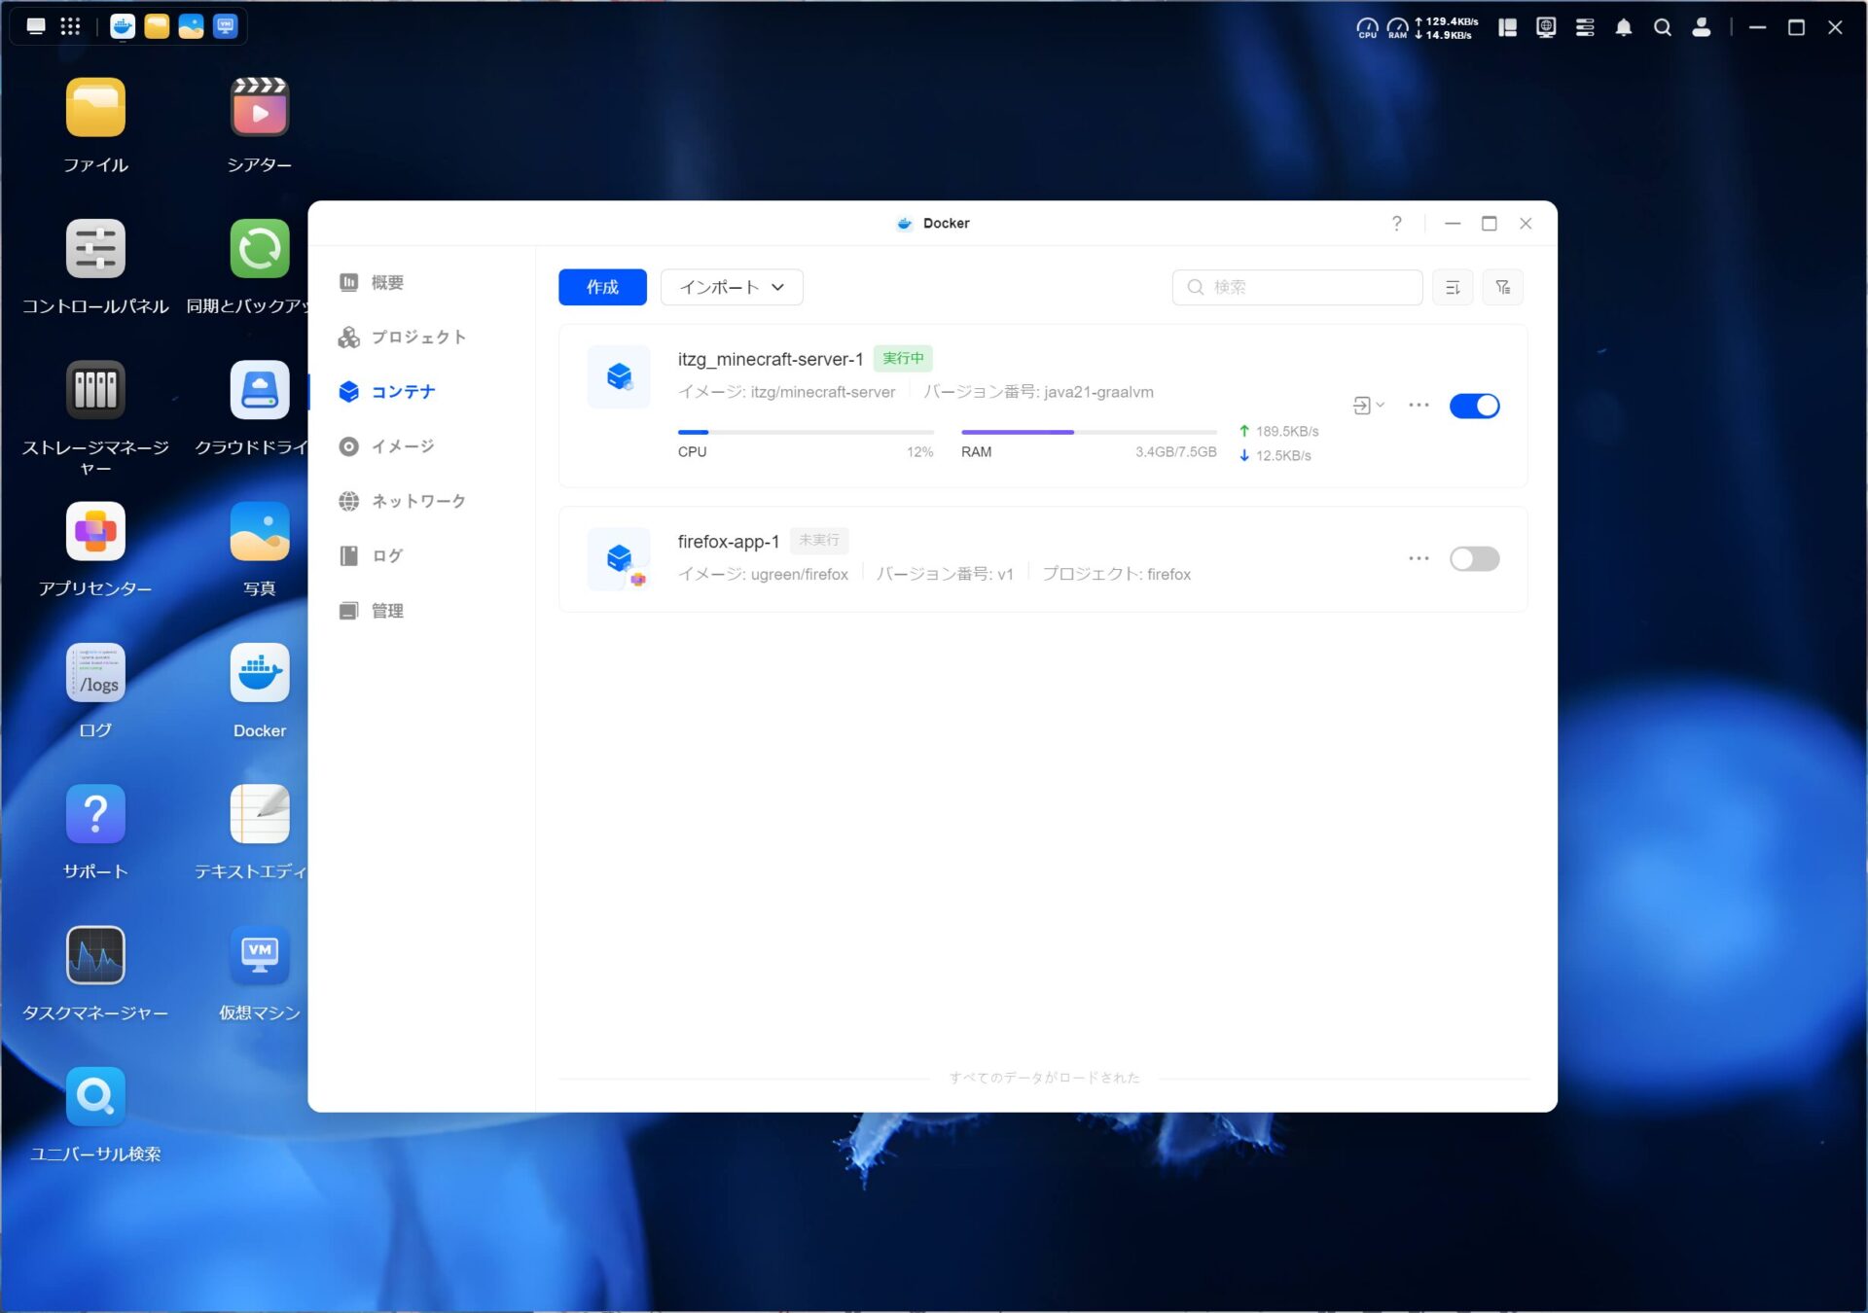The width and height of the screenshot is (1868, 1313).
Task: Open the sort order icon beside search
Action: tap(1453, 288)
